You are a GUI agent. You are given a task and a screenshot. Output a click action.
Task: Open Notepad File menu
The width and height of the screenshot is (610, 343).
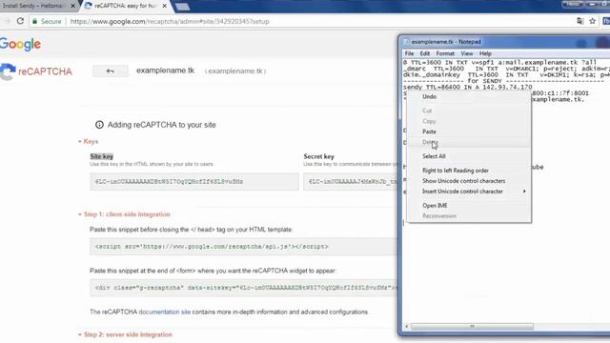(x=409, y=53)
